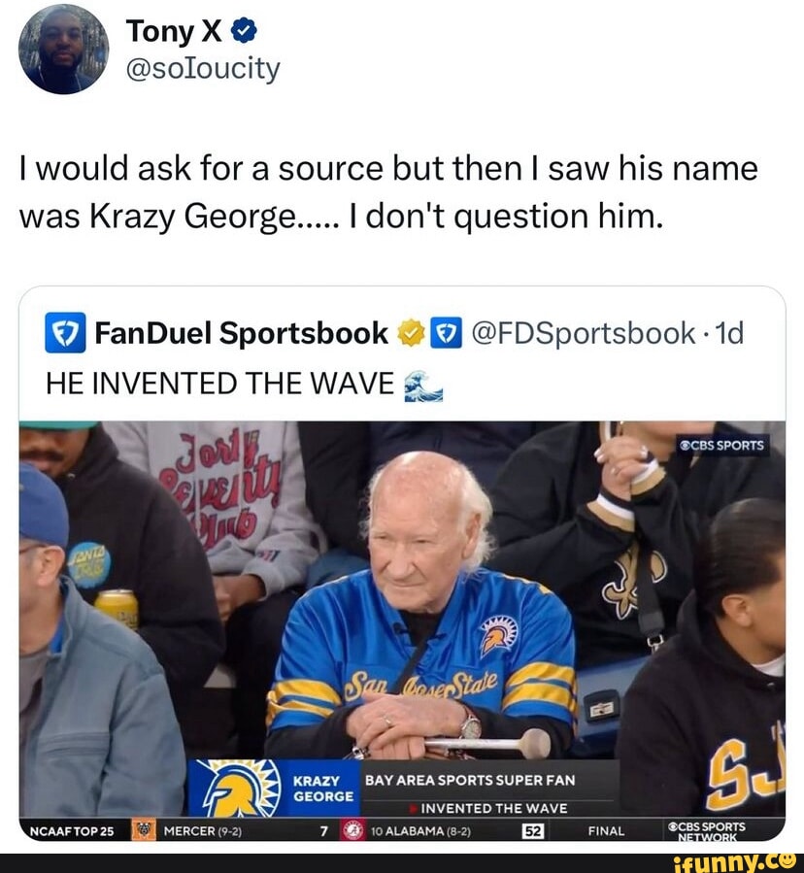Open the FanDuel Sportsbook account name
This screenshot has width=804, height=873.
pyautogui.click(x=241, y=333)
